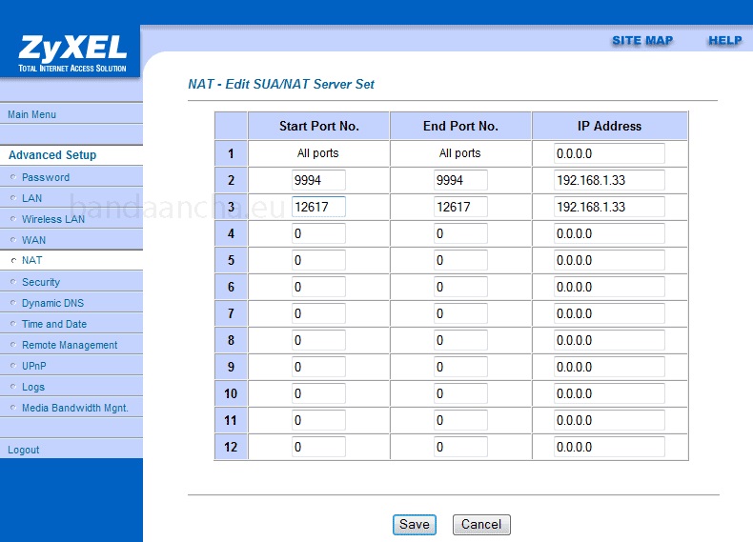Click IP Address field in row 4
This screenshot has height=542, width=753.
(609, 233)
